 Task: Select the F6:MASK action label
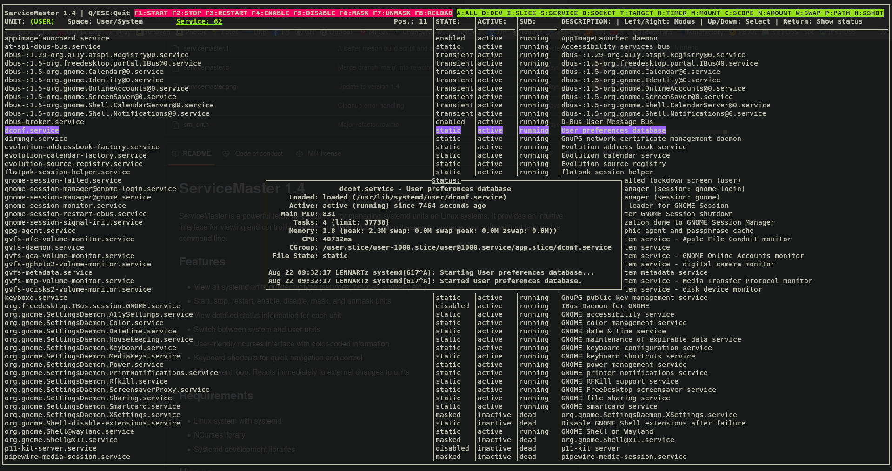pos(354,13)
